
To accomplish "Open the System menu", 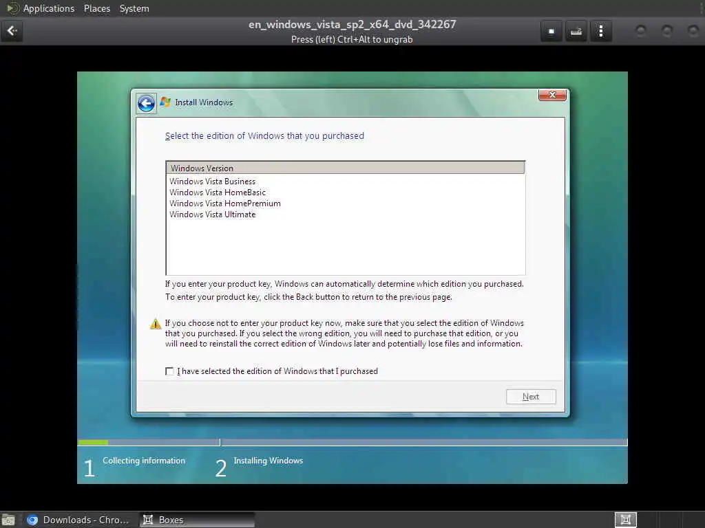I will point(134,8).
